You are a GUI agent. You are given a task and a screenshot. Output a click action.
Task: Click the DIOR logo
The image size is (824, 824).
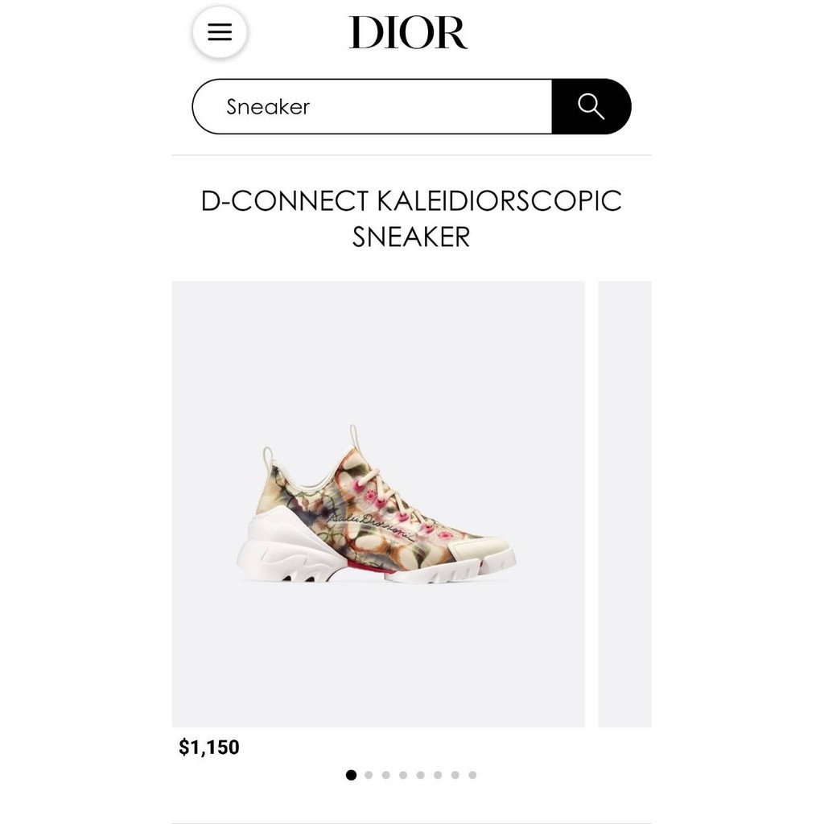coord(408,32)
